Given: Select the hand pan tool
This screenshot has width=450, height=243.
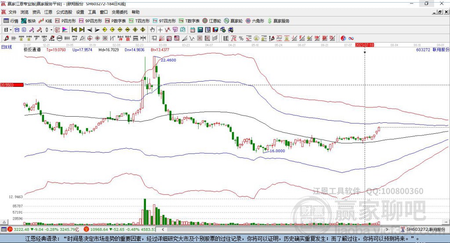Looking at the screenshot, I should click(152, 30).
